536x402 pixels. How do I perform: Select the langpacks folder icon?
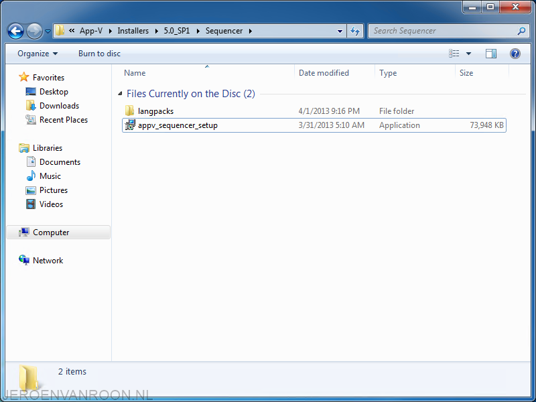click(129, 111)
